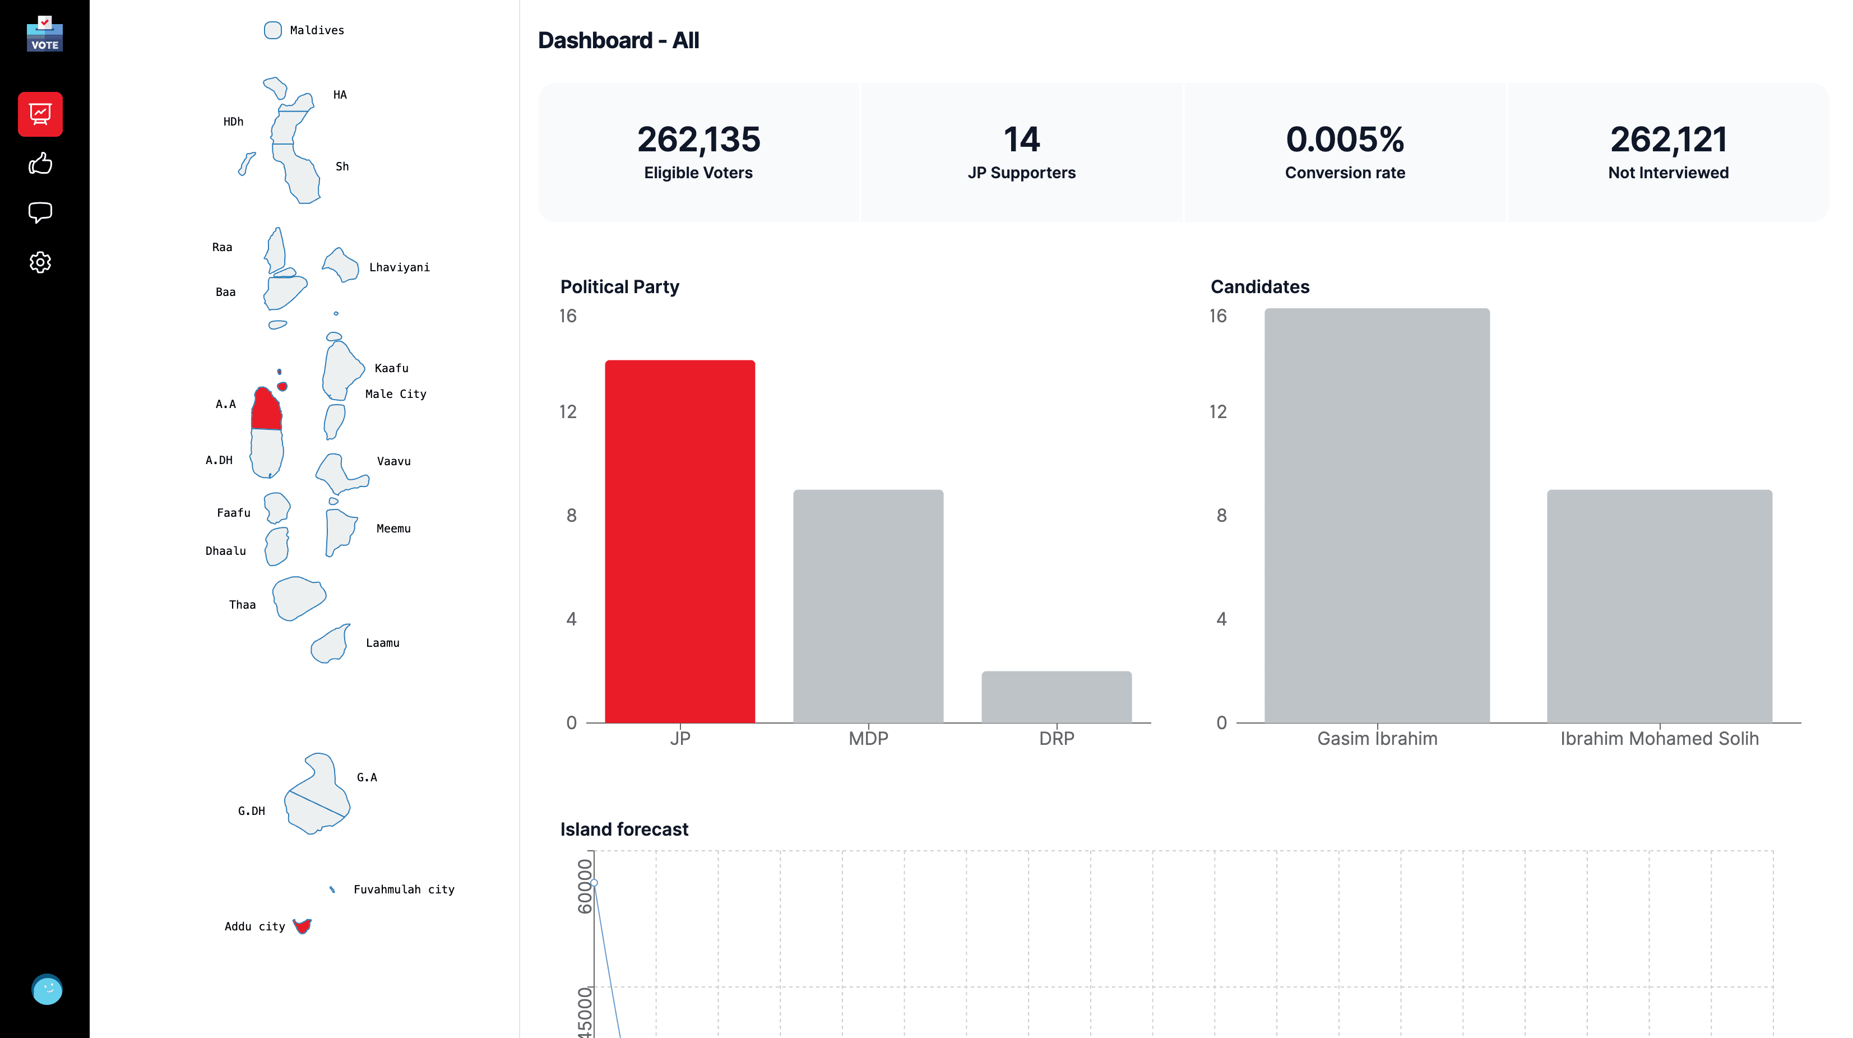The height and width of the screenshot is (1038, 1853).
Task: Toggle the Maldives legend swatch
Action: (272, 30)
